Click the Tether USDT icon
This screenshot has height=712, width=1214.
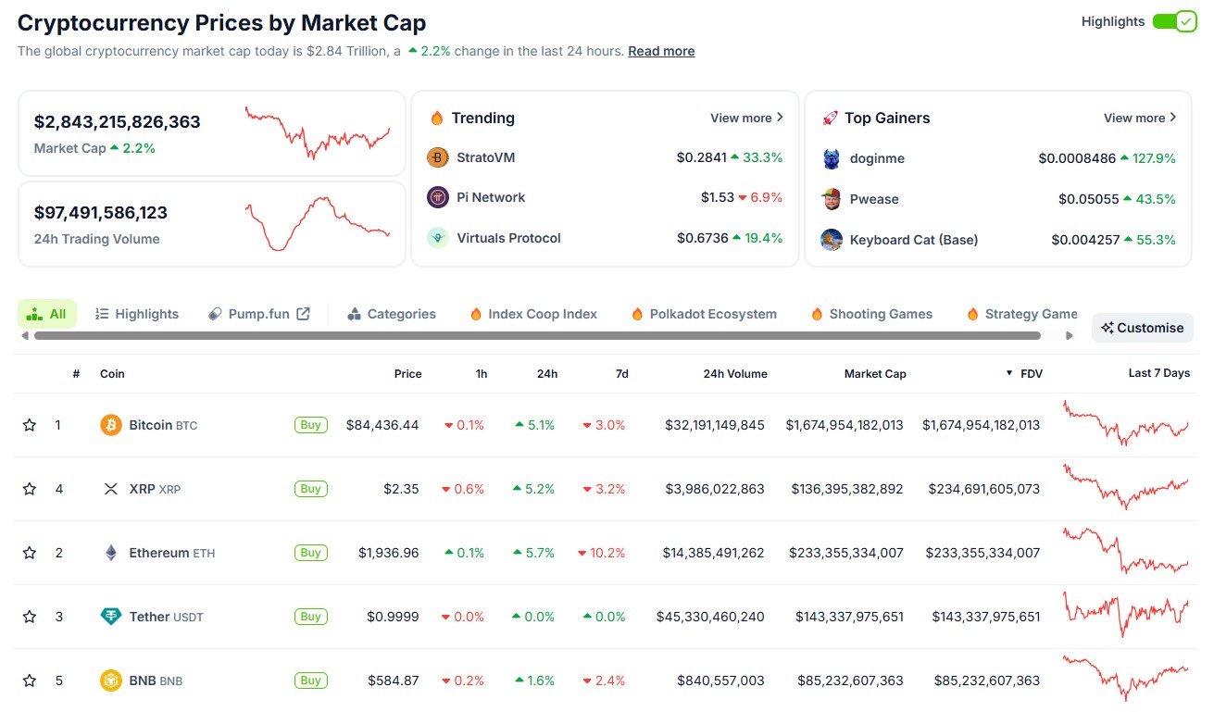(110, 616)
